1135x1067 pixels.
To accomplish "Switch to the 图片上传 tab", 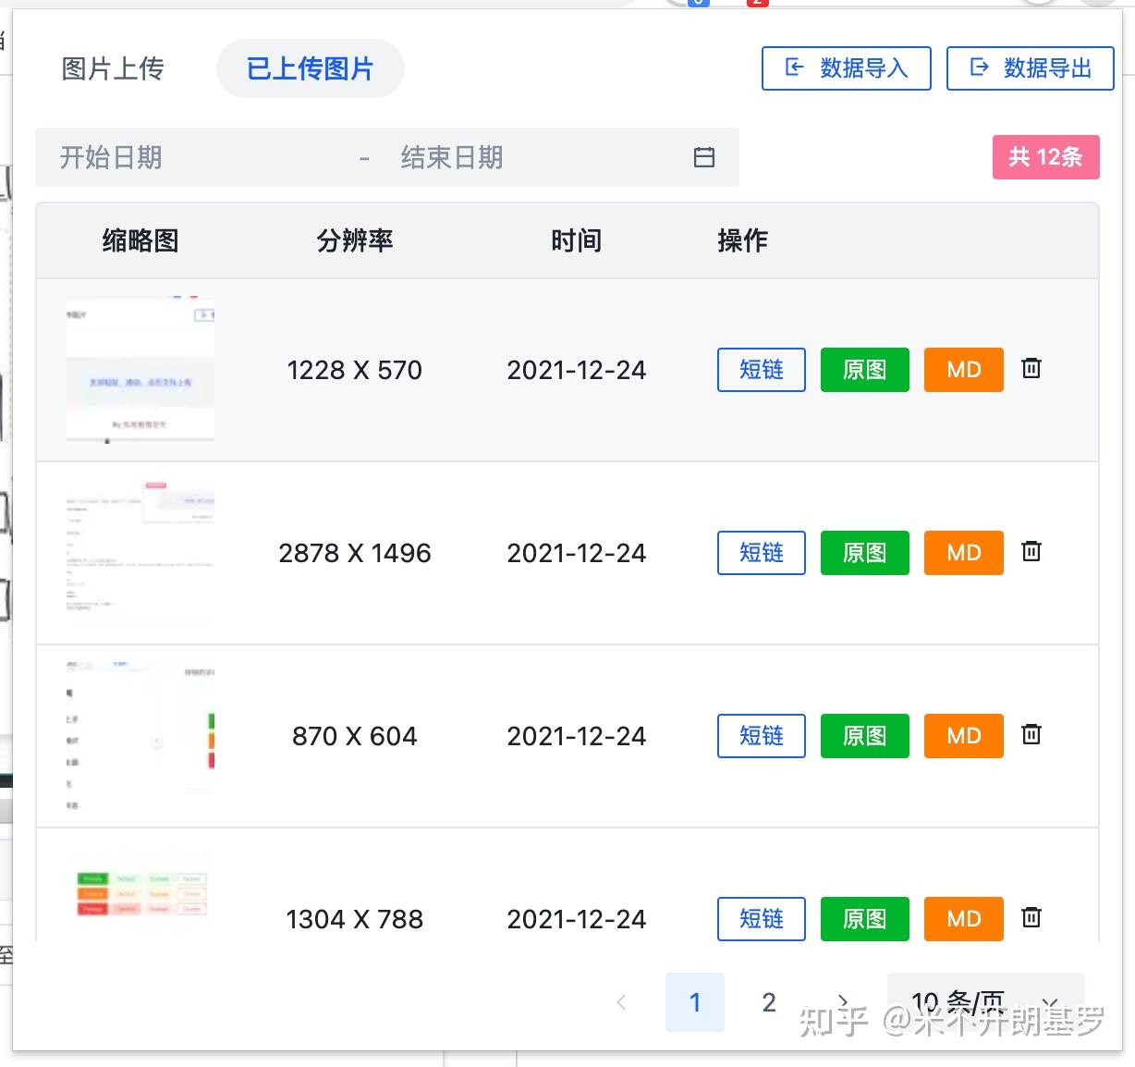I will 113,68.
